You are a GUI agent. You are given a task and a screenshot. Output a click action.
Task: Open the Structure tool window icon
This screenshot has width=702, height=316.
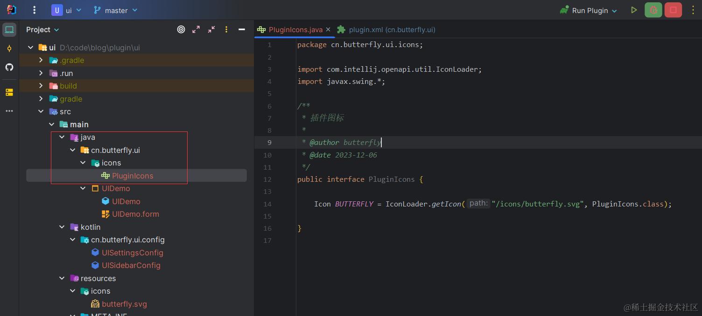pyautogui.click(x=9, y=92)
